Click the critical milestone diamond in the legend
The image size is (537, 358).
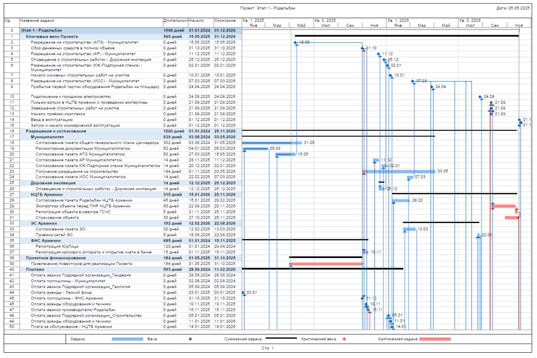(344, 339)
